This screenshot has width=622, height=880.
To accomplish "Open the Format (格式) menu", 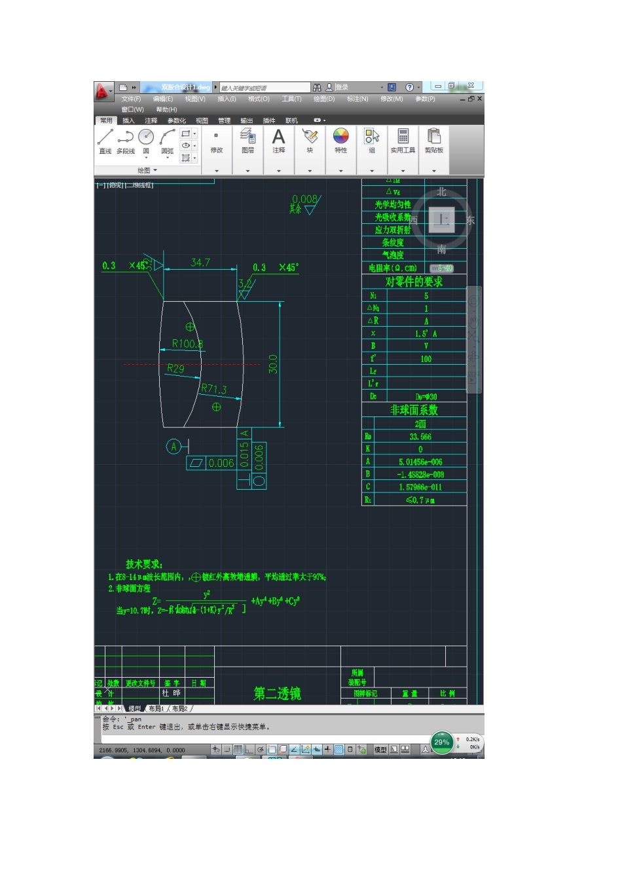I will click(259, 99).
